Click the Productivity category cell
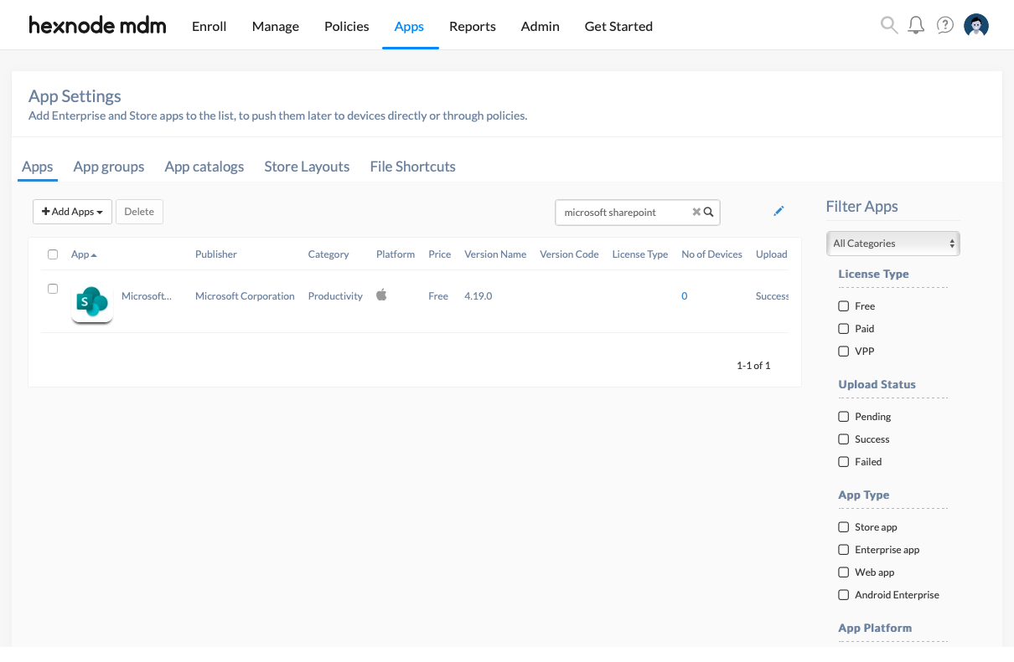The image size is (1014, 662). point(335,296)
